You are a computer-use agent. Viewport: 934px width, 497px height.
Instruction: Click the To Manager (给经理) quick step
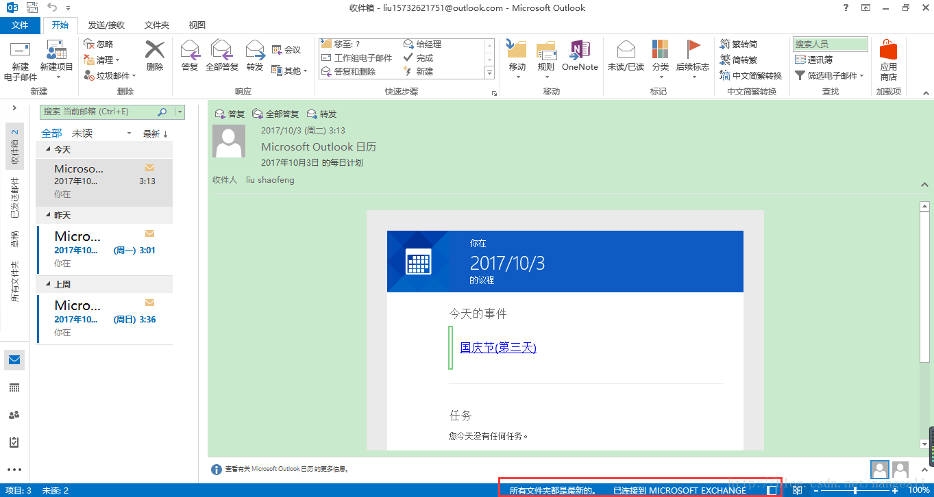(x=423, y=44)
